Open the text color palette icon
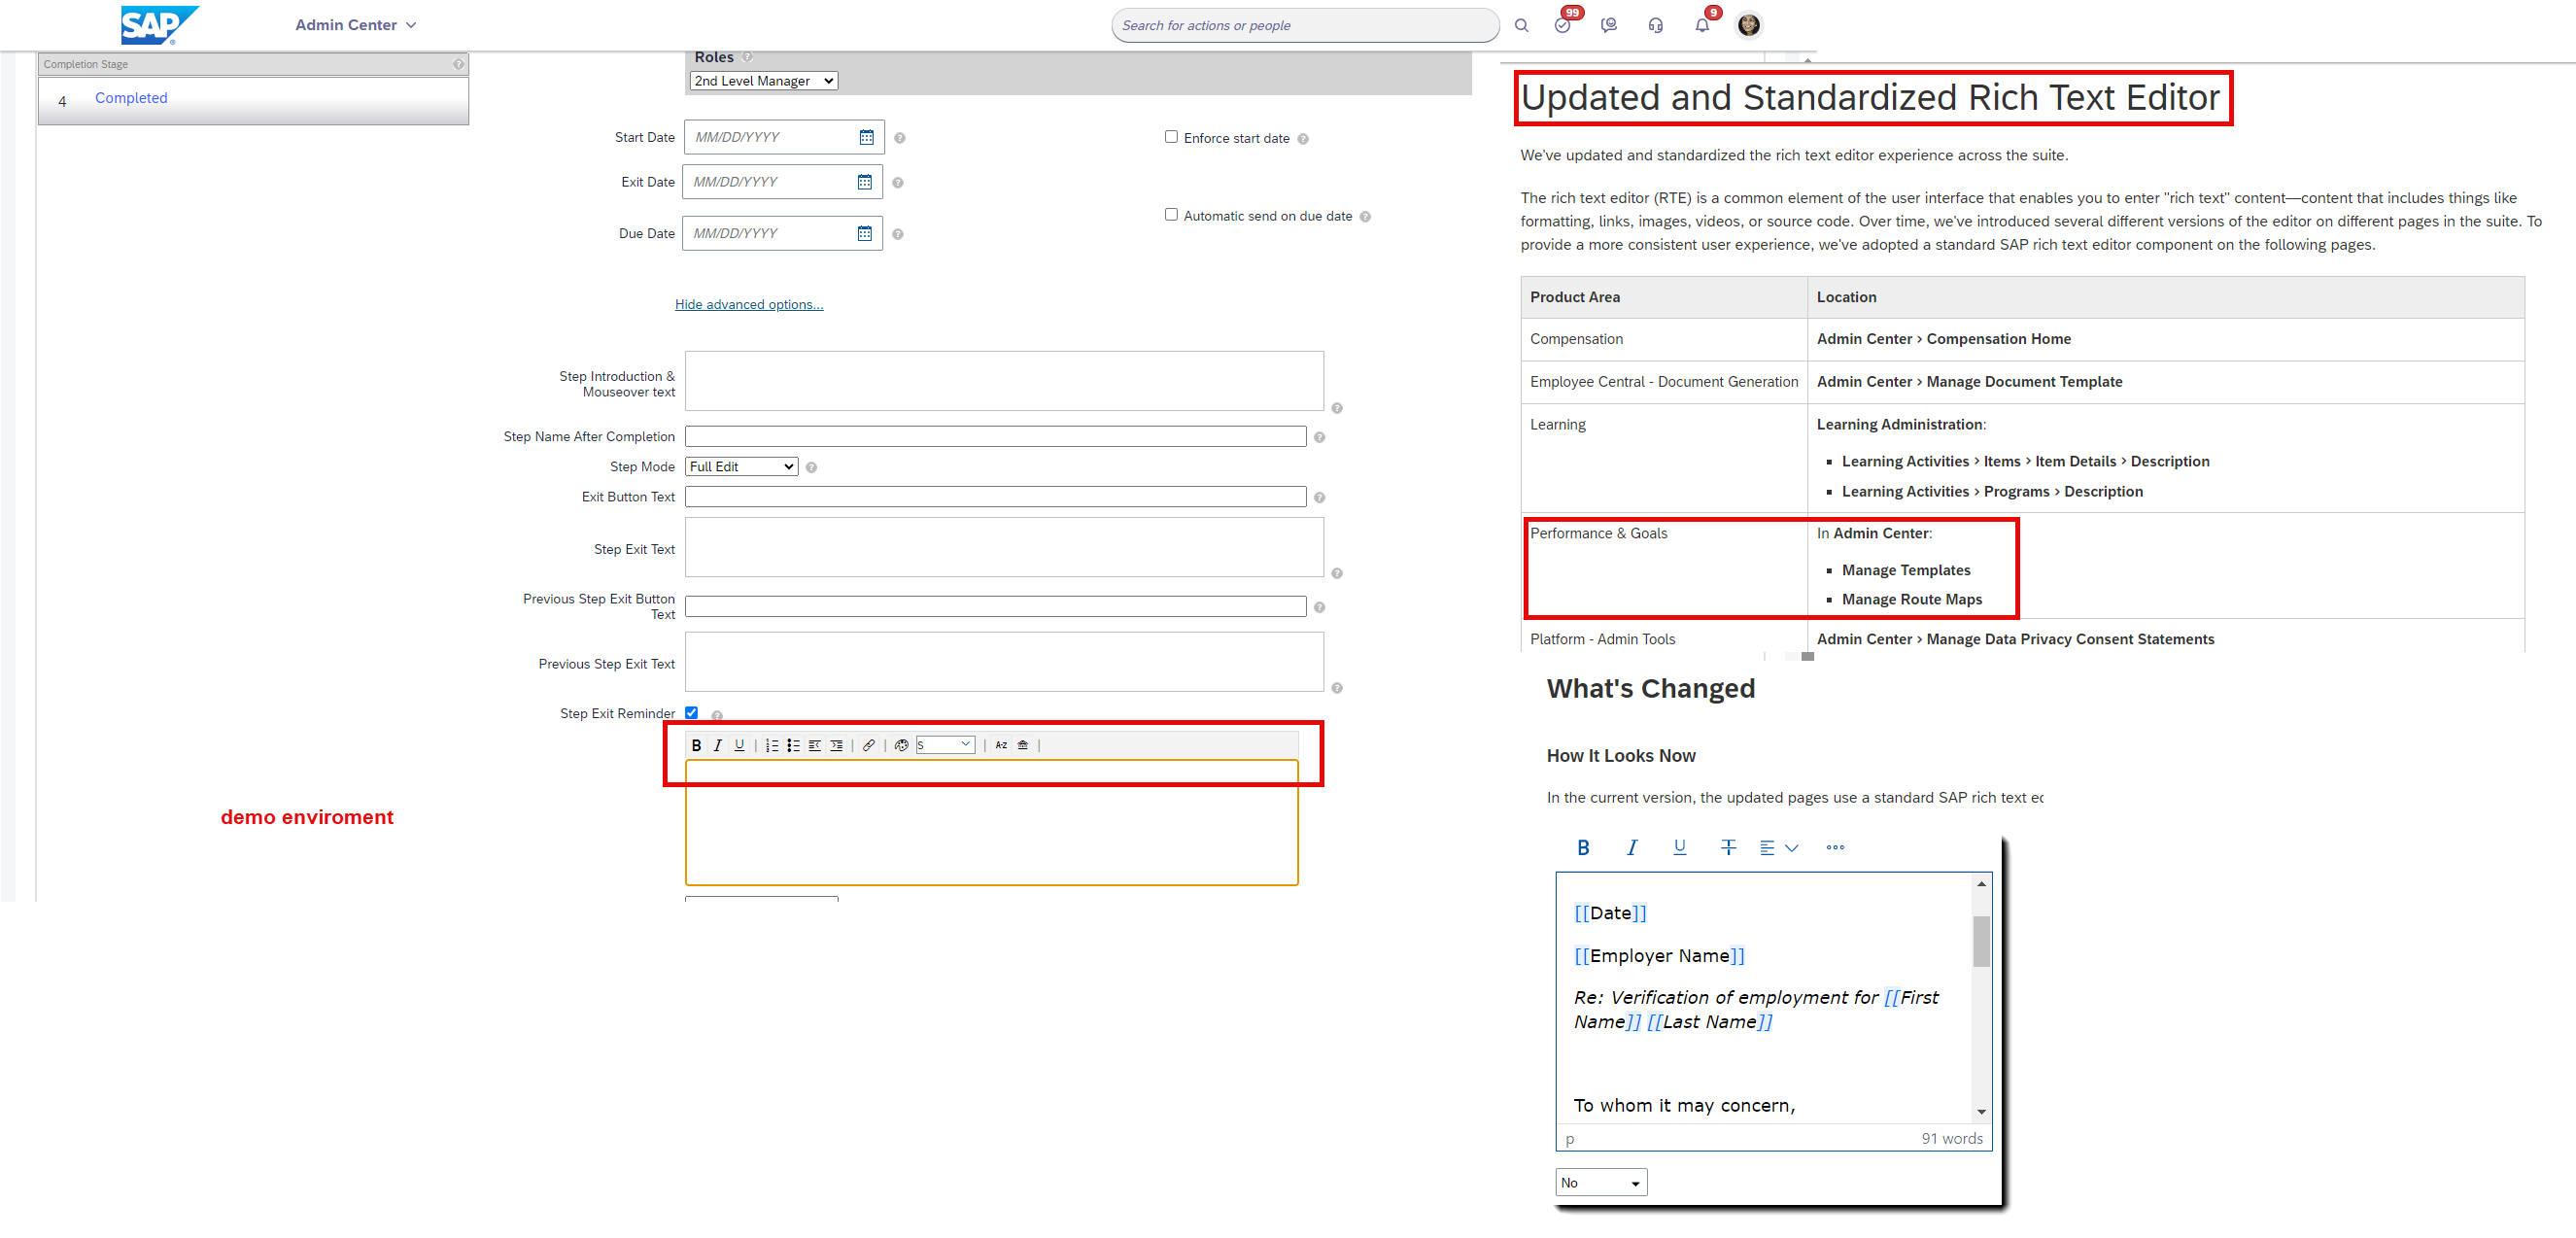Screen dimensions: 2576x1238 [901, 745]
